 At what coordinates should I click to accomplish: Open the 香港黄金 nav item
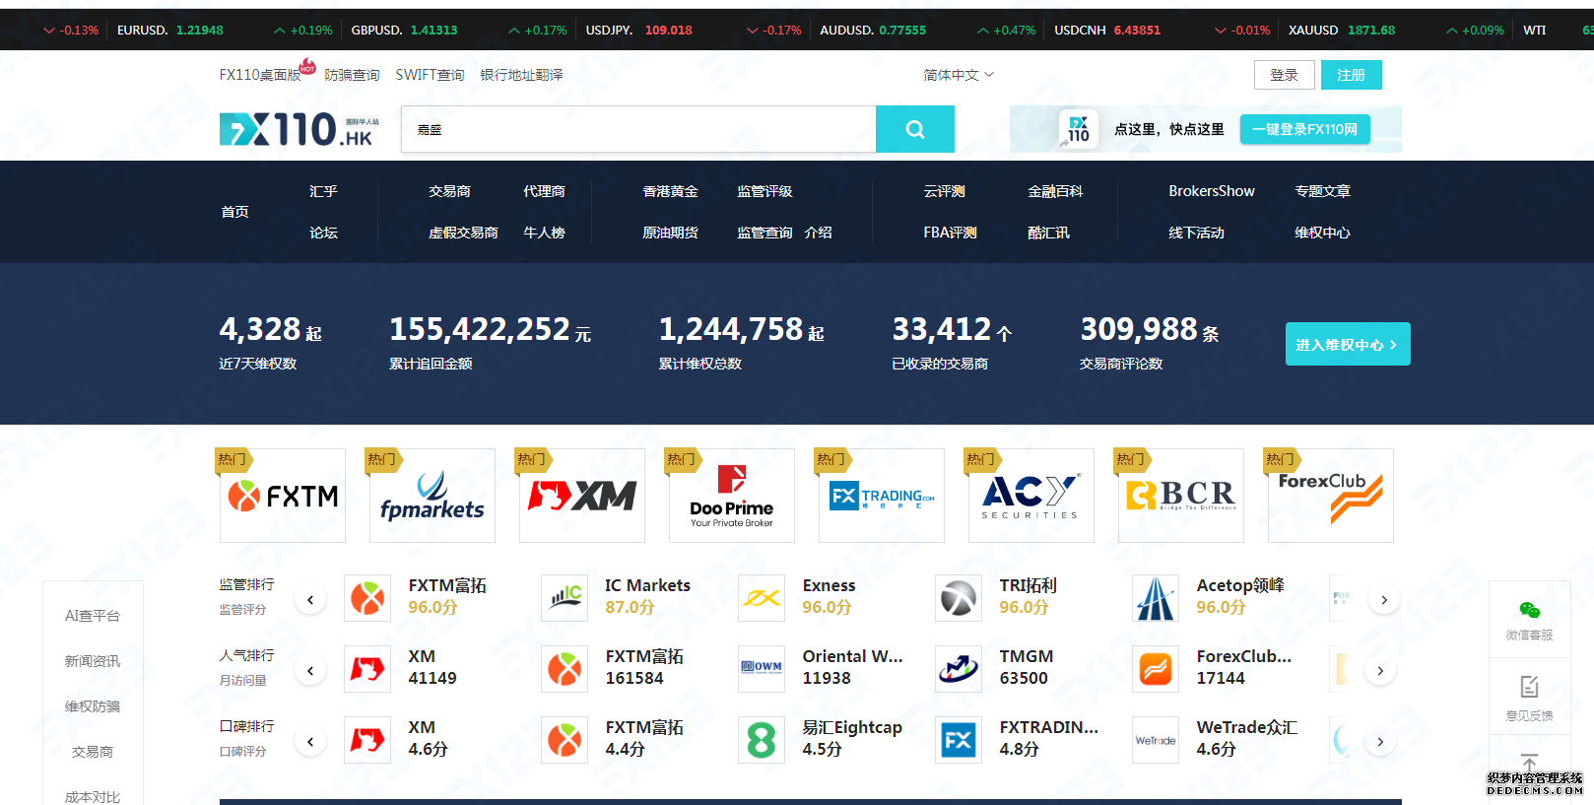click(670, 191)
